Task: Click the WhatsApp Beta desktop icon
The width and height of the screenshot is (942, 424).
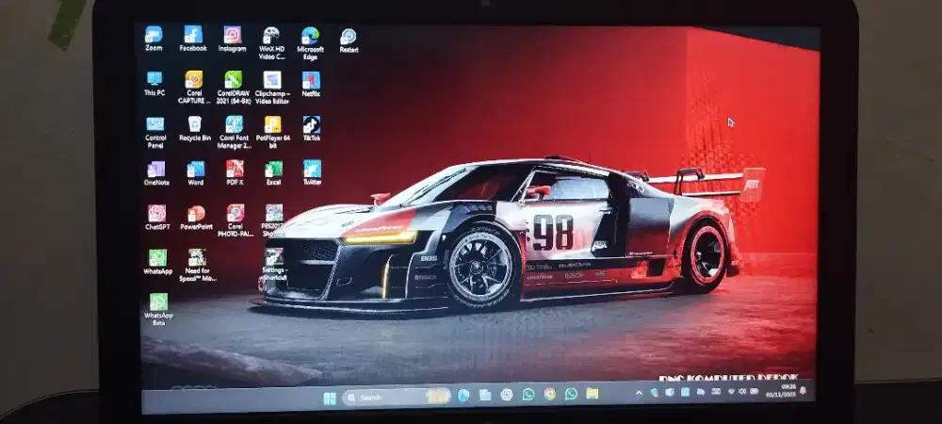Action: point(158,302)
